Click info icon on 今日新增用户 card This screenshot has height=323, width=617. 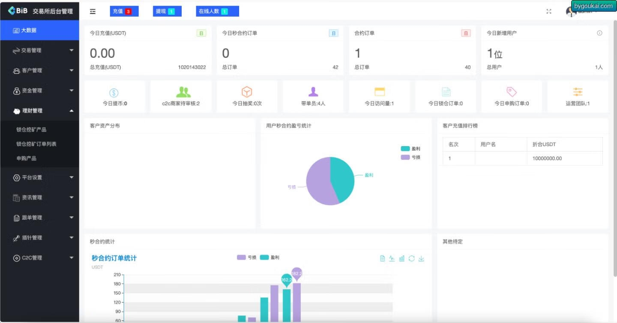coord(599,33)
